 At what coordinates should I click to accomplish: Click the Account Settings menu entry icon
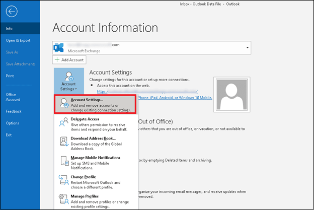pos(64,103)
